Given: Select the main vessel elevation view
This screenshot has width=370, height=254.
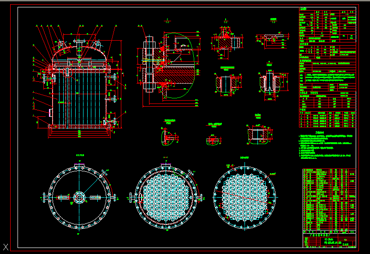Looking at the screenshot, I should (x=79, y=88).
